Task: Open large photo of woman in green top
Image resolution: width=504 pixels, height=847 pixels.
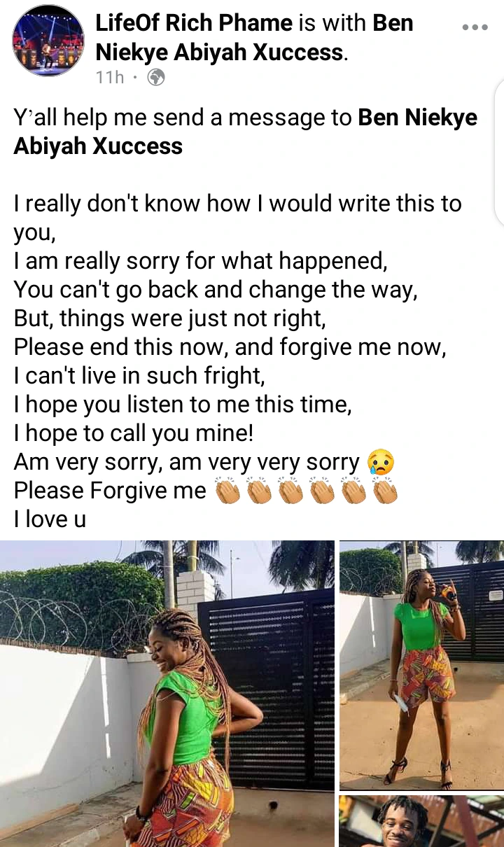Action: [167, 694]
